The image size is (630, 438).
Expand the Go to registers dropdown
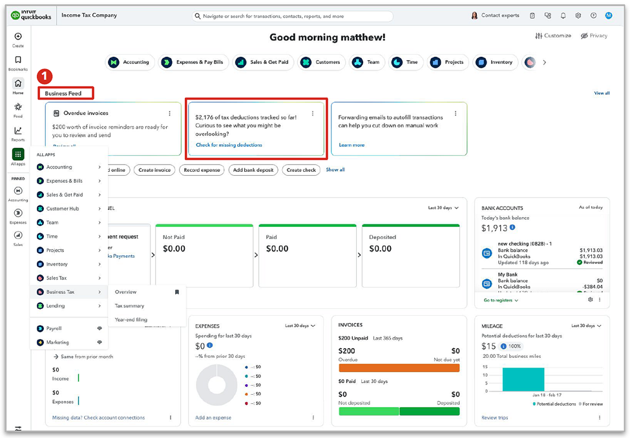pos(501,300)
